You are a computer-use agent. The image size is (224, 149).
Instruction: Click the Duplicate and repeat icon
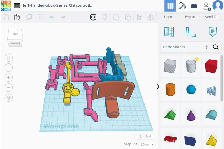pyautogui.click(x=29, y=17)
